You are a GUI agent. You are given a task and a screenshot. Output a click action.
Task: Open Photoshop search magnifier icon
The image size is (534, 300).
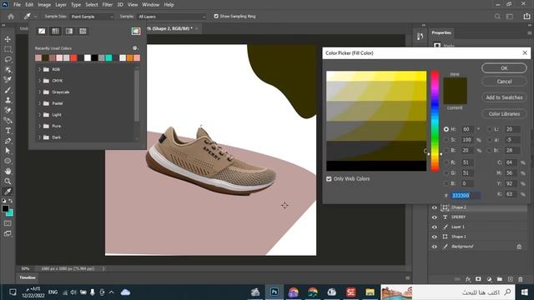(x=497, y=17)
